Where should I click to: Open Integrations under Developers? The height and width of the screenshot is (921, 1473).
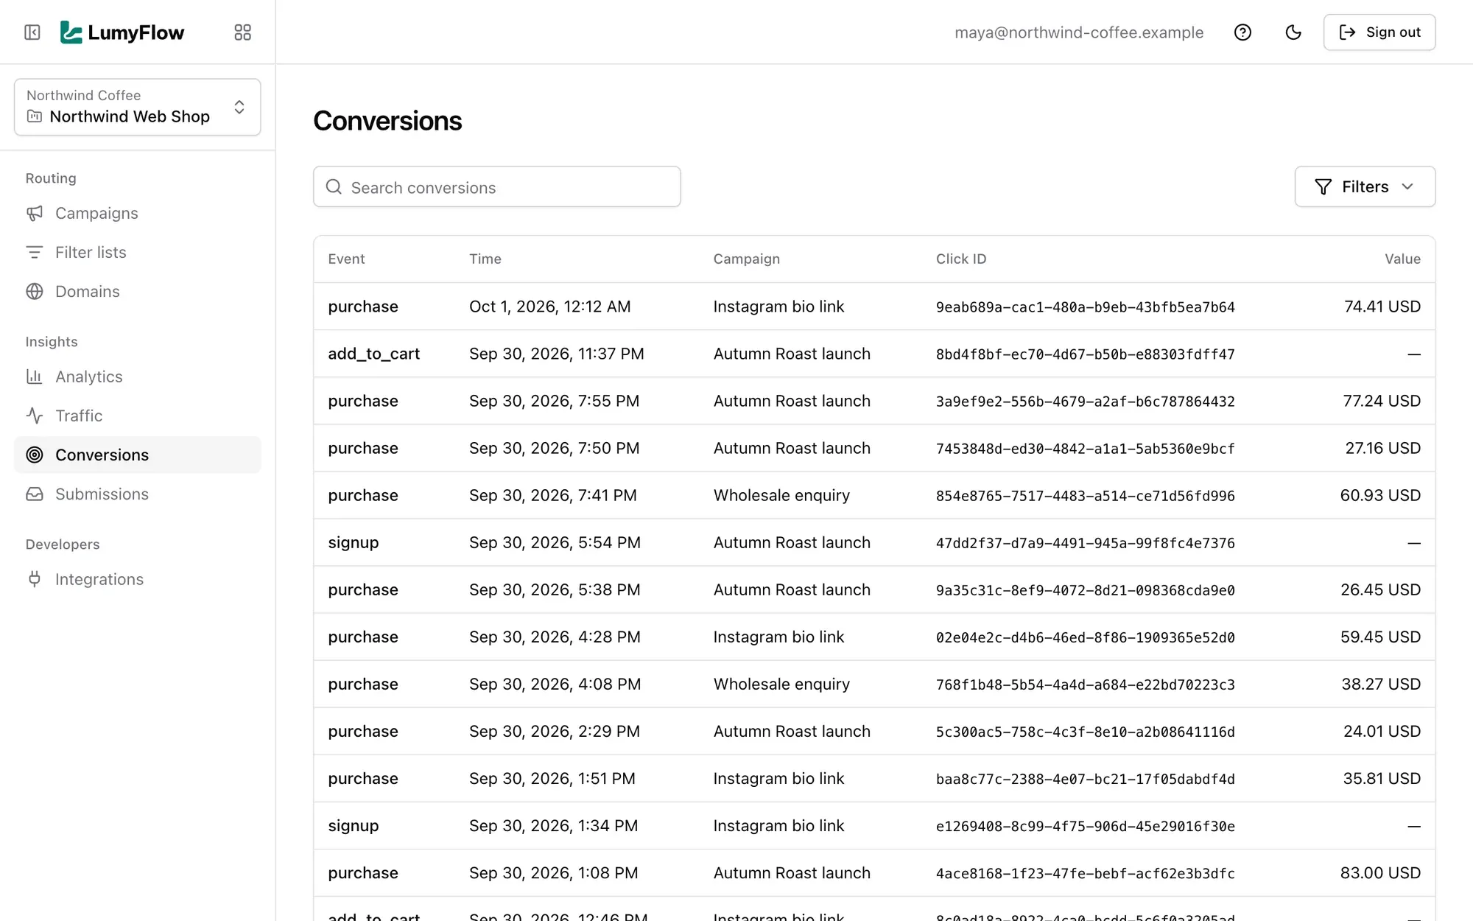pyautogui.click(x=138, y=579)
